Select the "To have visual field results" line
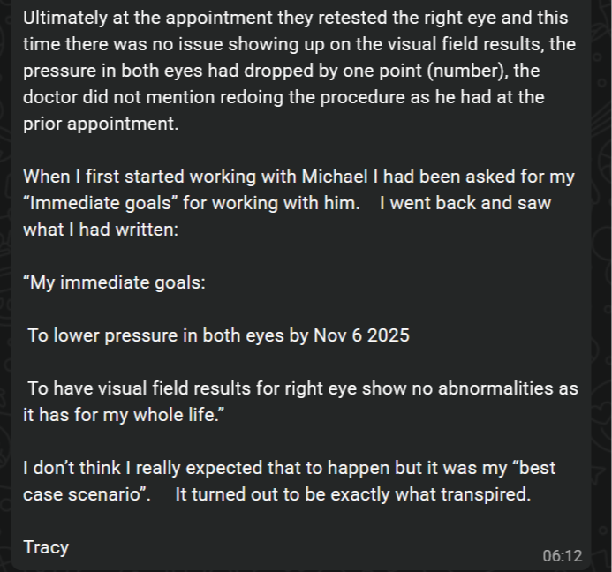This screenshot has width=612, height=572. tap(150, 388)
